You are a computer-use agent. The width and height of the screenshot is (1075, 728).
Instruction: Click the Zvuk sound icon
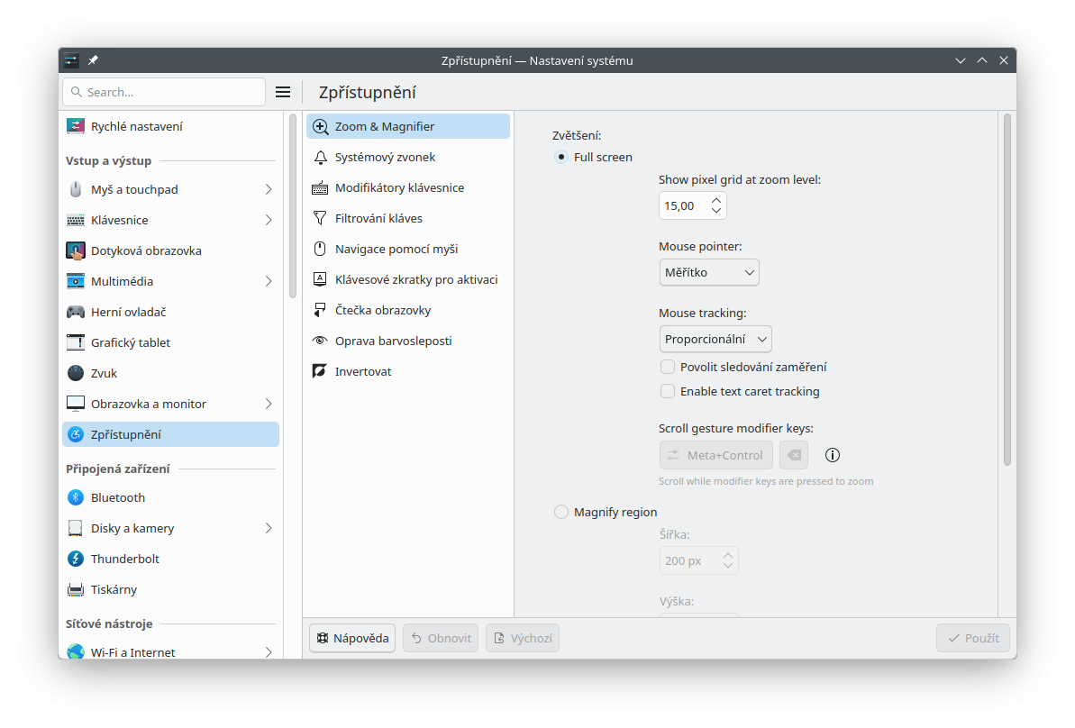[x=76, y=373]
